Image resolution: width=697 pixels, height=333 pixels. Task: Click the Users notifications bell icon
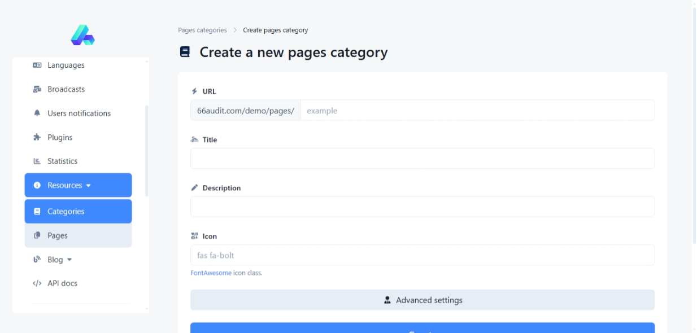click(37, 113)
